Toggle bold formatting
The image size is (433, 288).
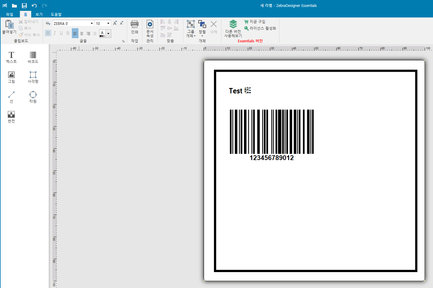tap(48, 33)
